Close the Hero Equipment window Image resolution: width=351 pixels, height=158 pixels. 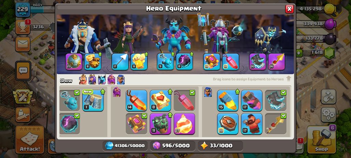click(290, 9)
